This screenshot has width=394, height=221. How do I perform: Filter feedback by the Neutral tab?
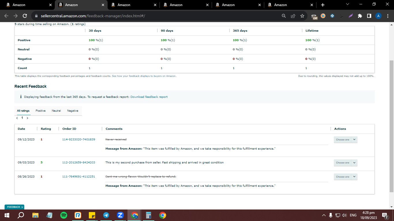point(56,111)
